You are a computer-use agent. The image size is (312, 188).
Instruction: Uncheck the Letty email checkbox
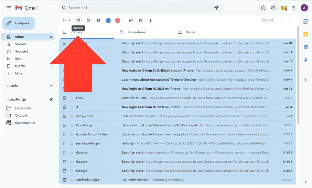tap(65, 98)
